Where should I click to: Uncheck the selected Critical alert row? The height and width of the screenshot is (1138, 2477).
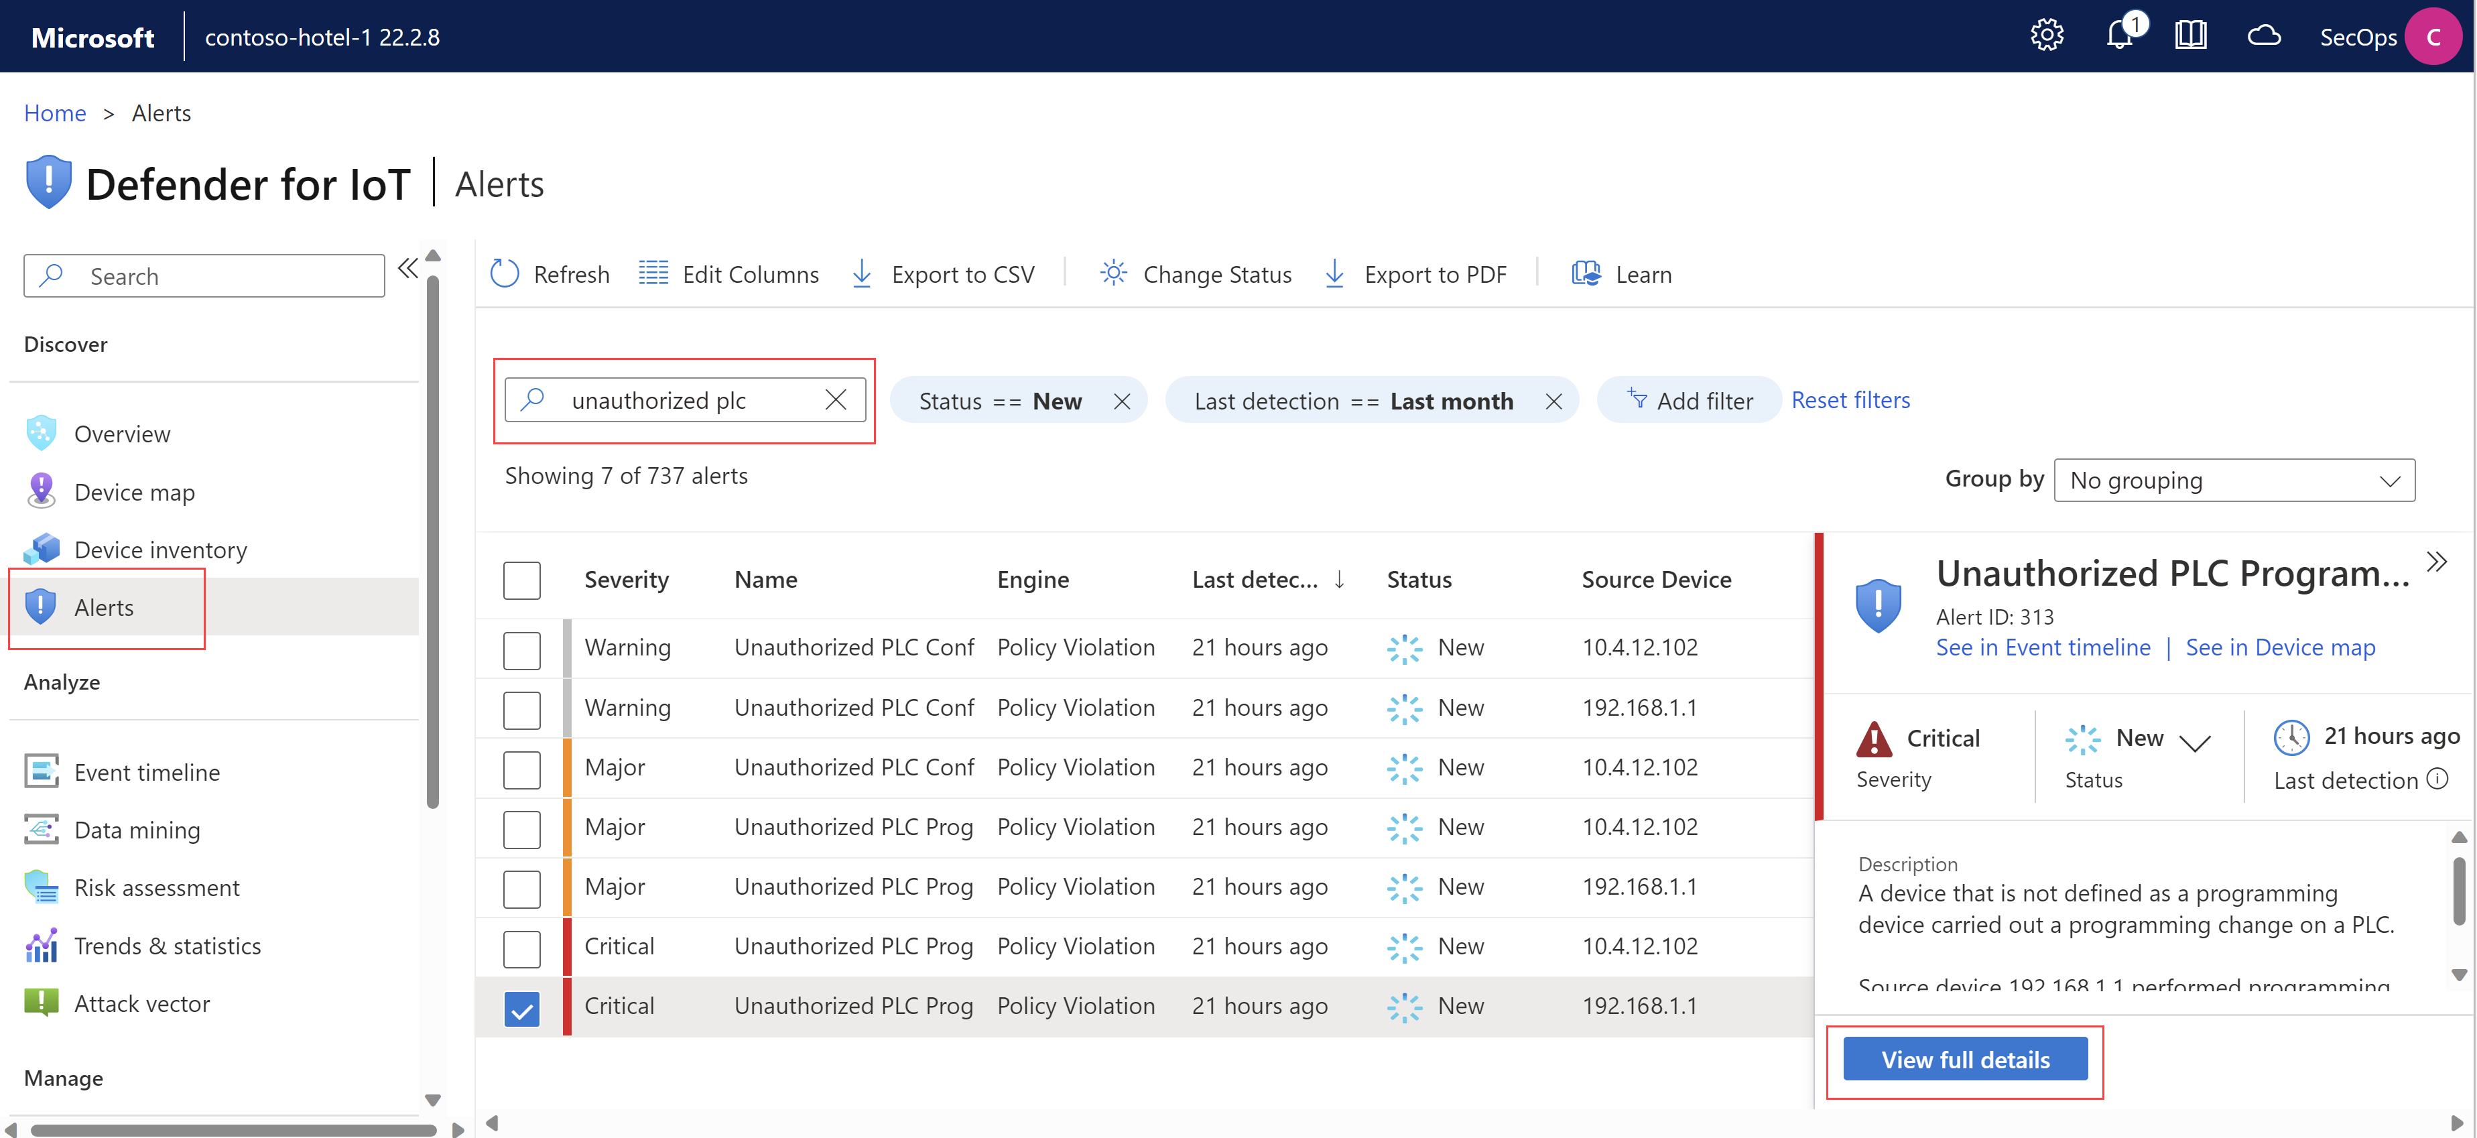521,1008
